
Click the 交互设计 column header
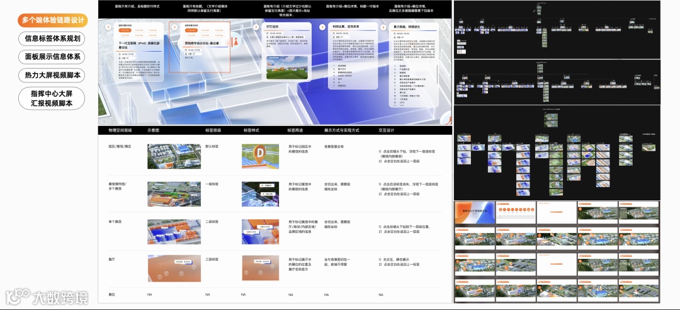(x=387, y=130)
